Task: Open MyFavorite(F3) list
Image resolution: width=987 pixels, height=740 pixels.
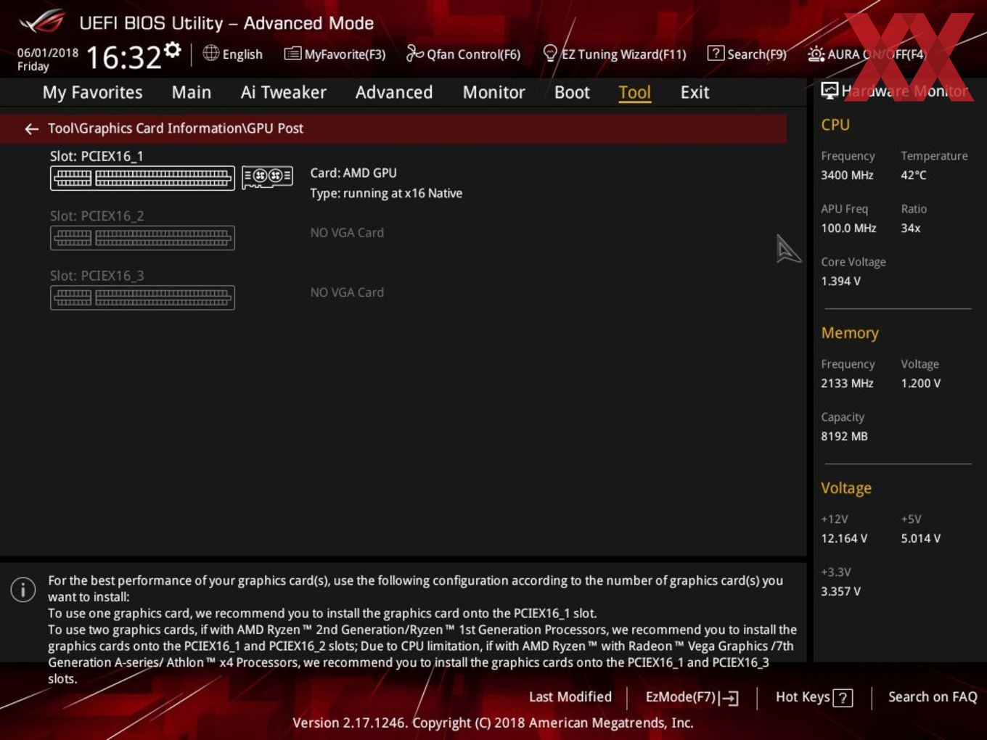Action: click(x=335, y=54)
